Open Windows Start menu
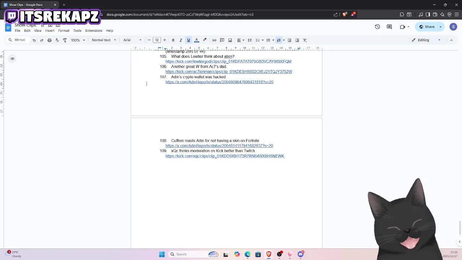Screen dimensions: 462x260 [x=162, y=254]
